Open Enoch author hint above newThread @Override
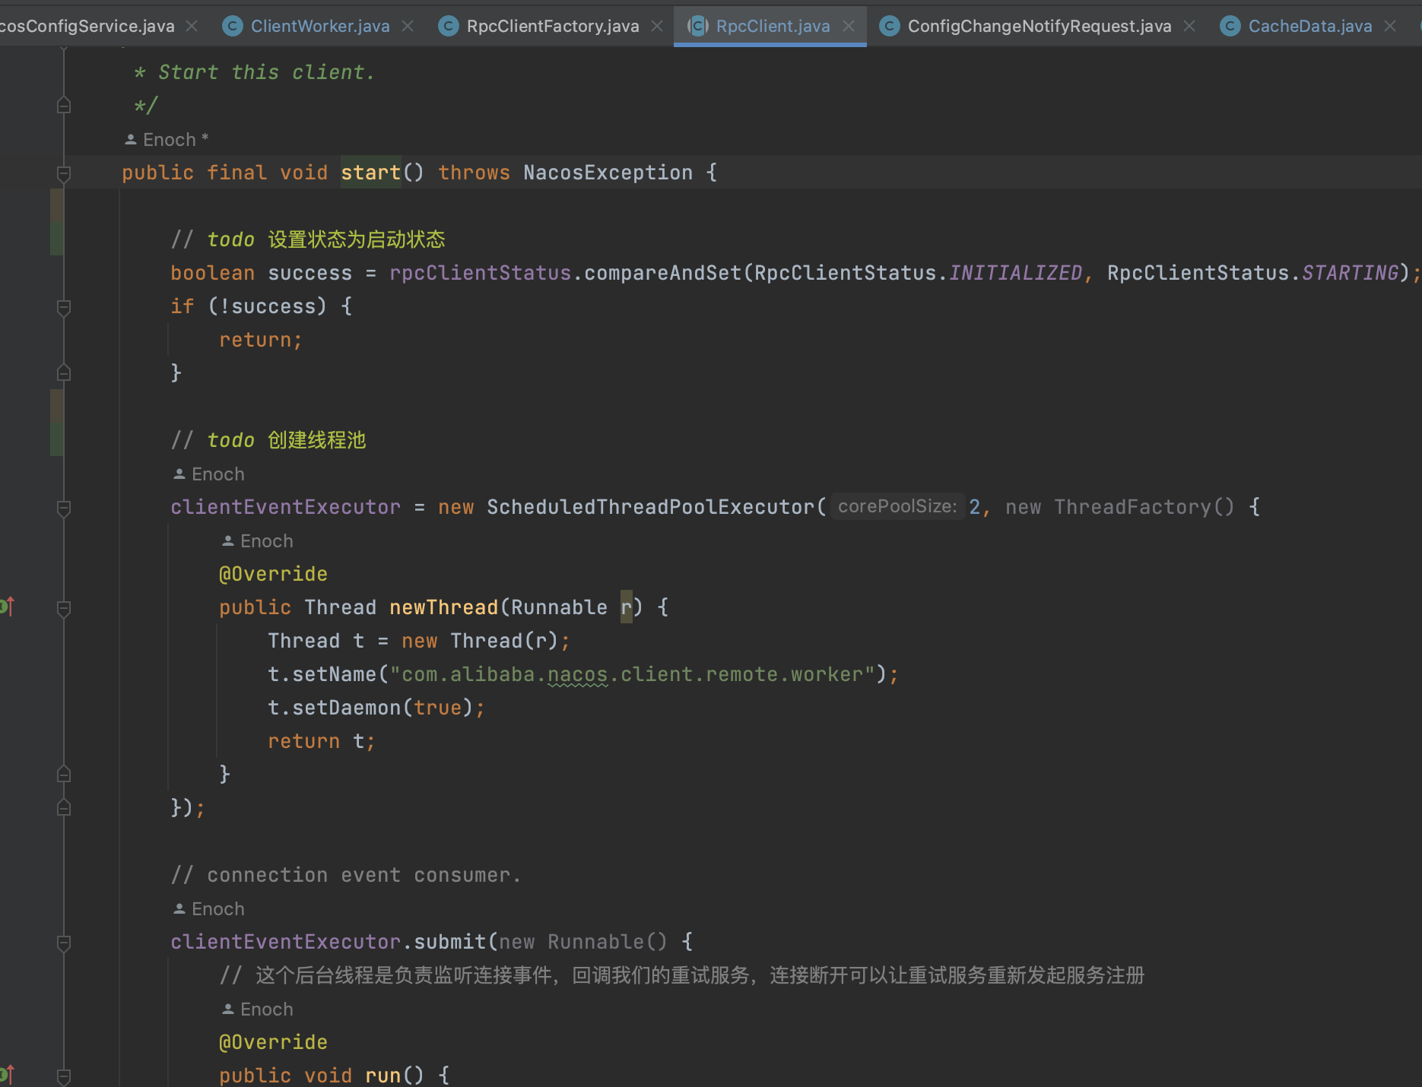Image resolution: width=1422 pixels, height=1087 pixels. (x=257, y=541)
